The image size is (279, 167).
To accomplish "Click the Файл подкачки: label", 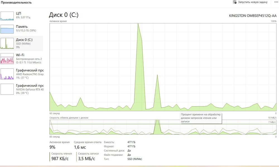I will point(114,155).
